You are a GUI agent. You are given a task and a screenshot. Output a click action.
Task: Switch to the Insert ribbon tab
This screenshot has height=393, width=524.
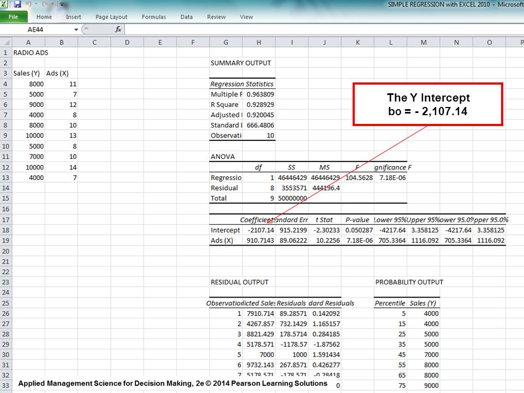pos(74,17)
